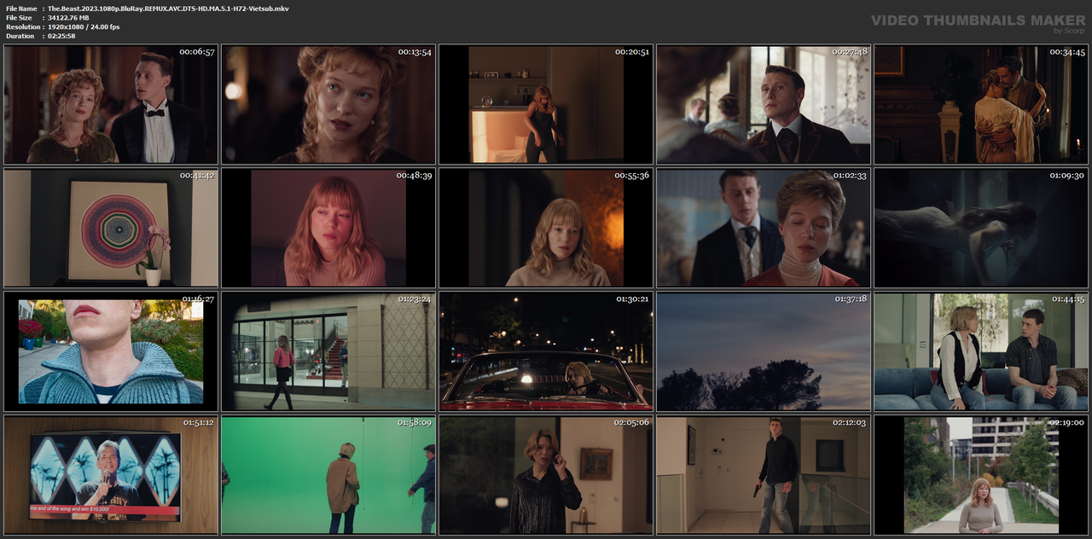Select the thumbnail timestamped 00:13:54
Viewport: 1092px width, 539px height.
click(x=328, y=104)
